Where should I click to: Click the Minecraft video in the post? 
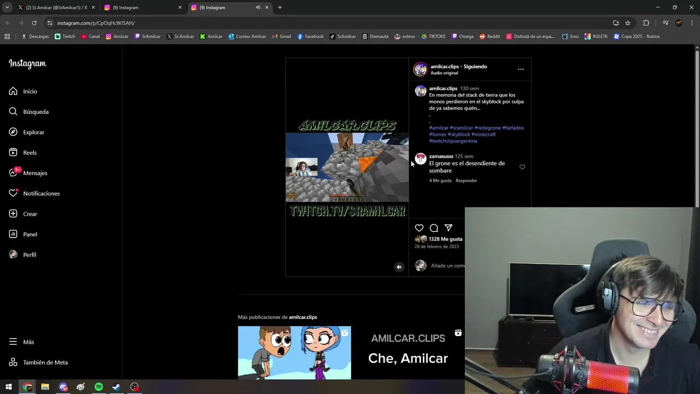pyautogui.click(x=347, y=167)
